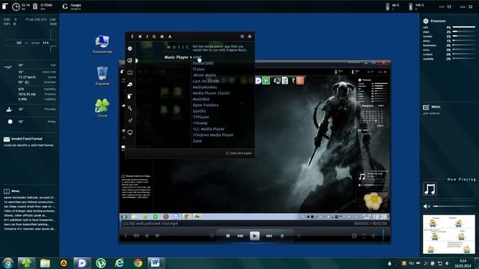Choose foobar2000 from the player list
Image resolution: width=479 pixels, height=269 pixels.
pos(203,63)
